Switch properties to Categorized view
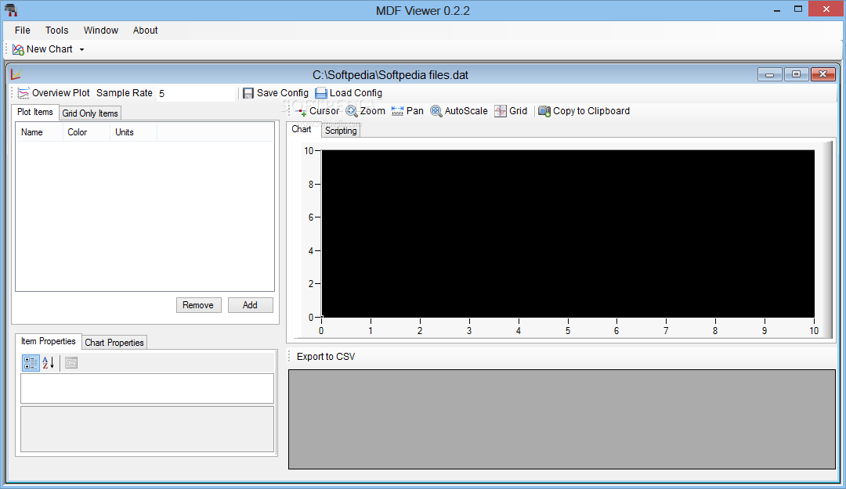The width and height of the screenshot is (846, 489). point(31,363)
